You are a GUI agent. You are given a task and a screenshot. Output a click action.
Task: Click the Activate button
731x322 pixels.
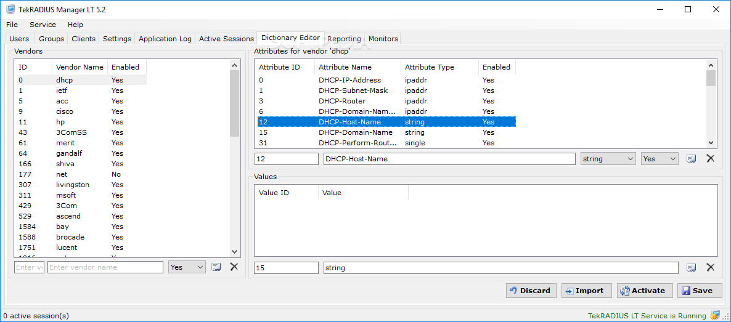[x=644, y=291]
